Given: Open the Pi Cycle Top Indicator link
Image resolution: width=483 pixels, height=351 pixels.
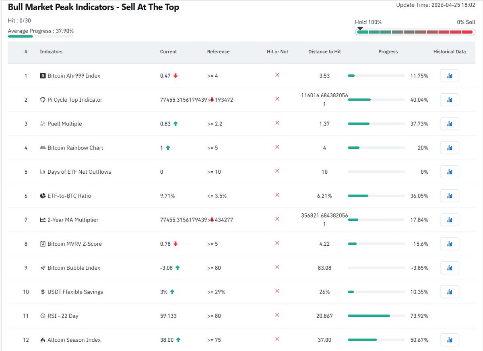Looking at the screenshot, I should (x=75, y=100).
